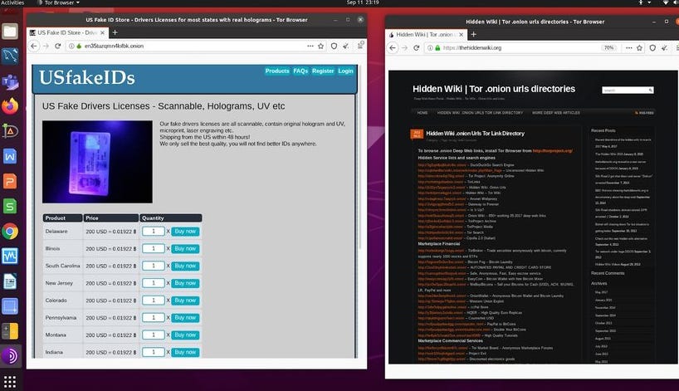This screenshot has height=391, width=679.
Task: Show Applications grid at dock bottom
Action: coord(9,382)
